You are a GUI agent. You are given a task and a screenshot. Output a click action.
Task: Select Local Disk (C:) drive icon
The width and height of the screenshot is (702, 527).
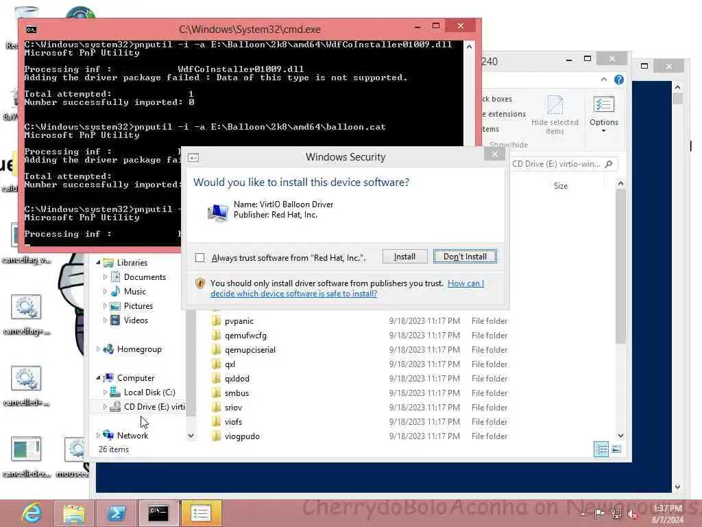[x=115, y=392]
